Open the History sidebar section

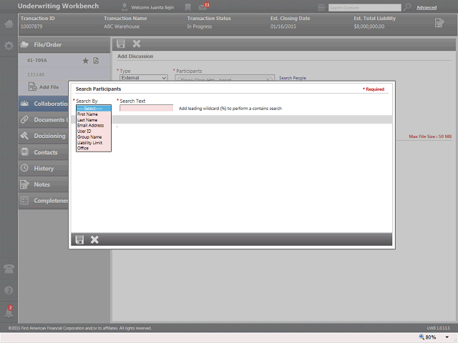pos(44,169)
